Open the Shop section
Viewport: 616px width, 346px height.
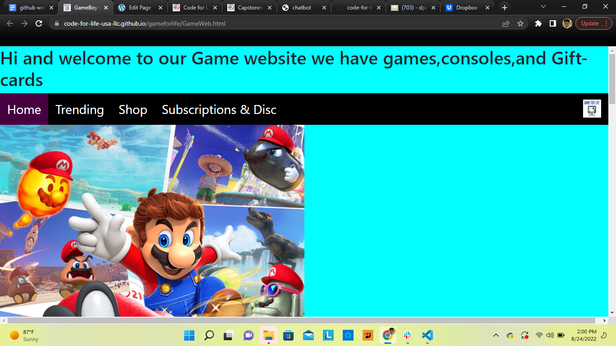point(133,109)
